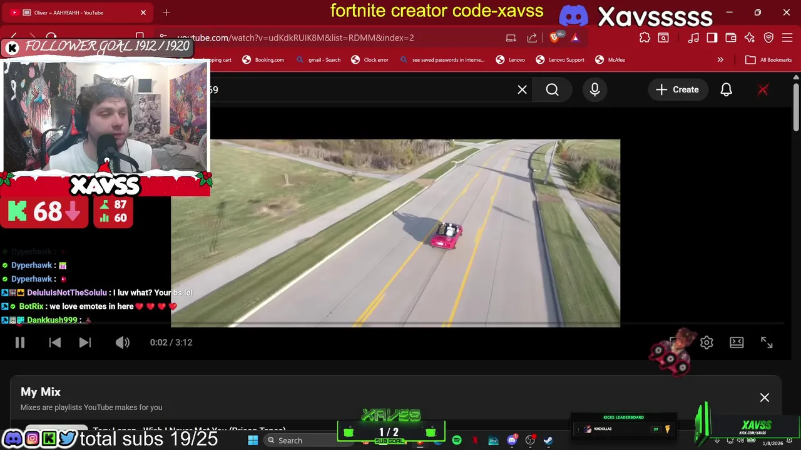Open the YouTube Create menu

pos(677,90)
